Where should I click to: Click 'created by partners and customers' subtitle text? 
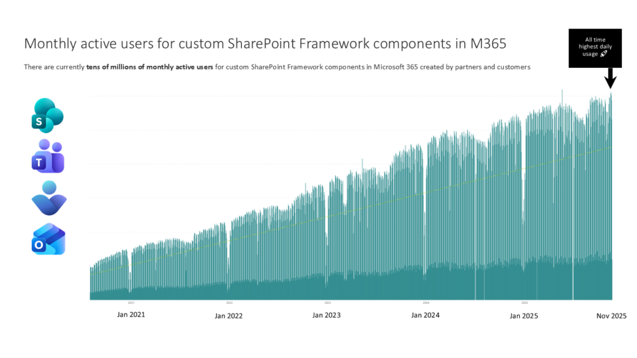click(x=475, y=67)
